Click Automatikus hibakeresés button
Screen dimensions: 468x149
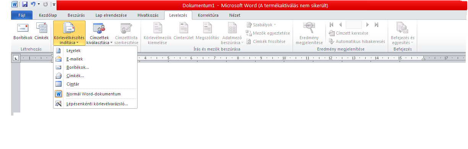coord(357,41)
